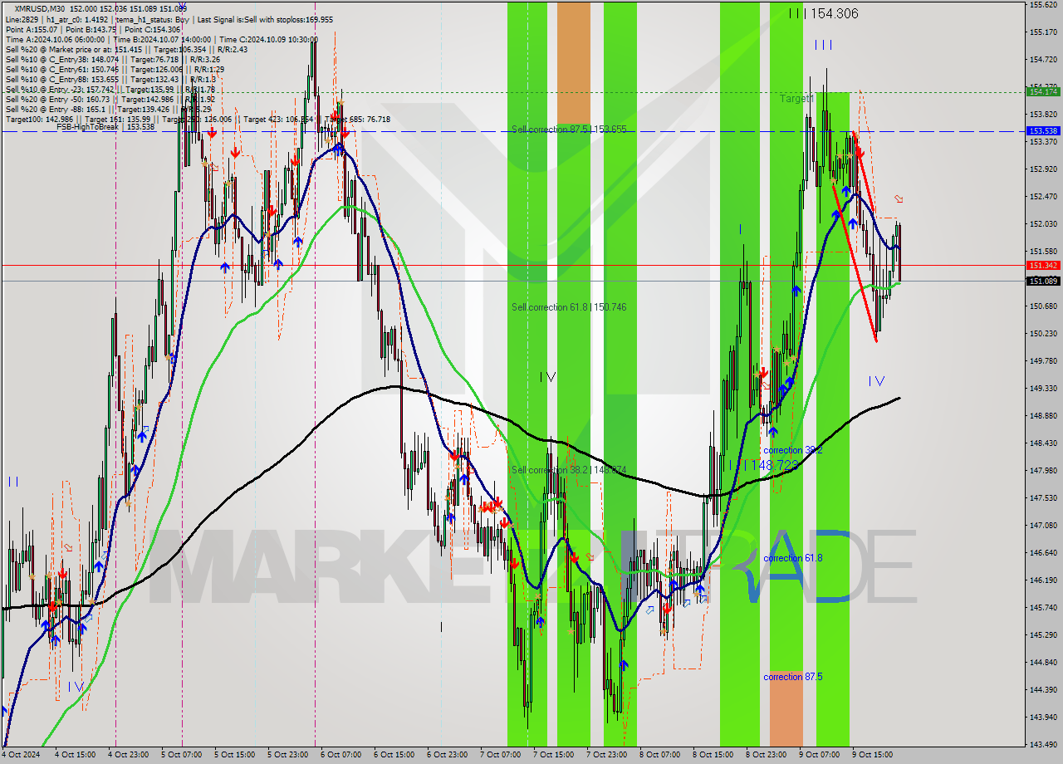Select the 'FSB-HighToBreak | 153.538' label
The width and height of the screenshot is (1063, 764).
pyautogui.click(x=105, y=127)
